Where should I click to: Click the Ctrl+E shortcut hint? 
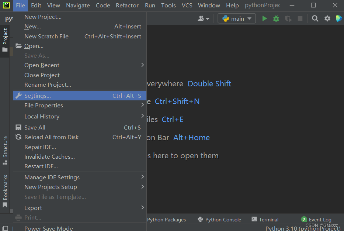173,120
